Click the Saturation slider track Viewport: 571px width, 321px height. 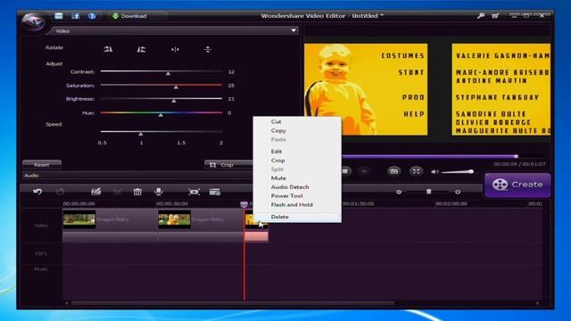(x=161, y=86)
